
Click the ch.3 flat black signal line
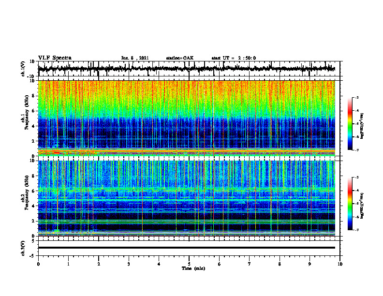click(x=187, y=248)
